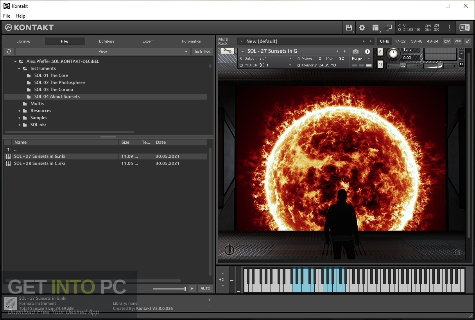This screenshot has width=475, height=320.
Task: Toggle the Instr Nav pane button
Action: pos(203,51)
